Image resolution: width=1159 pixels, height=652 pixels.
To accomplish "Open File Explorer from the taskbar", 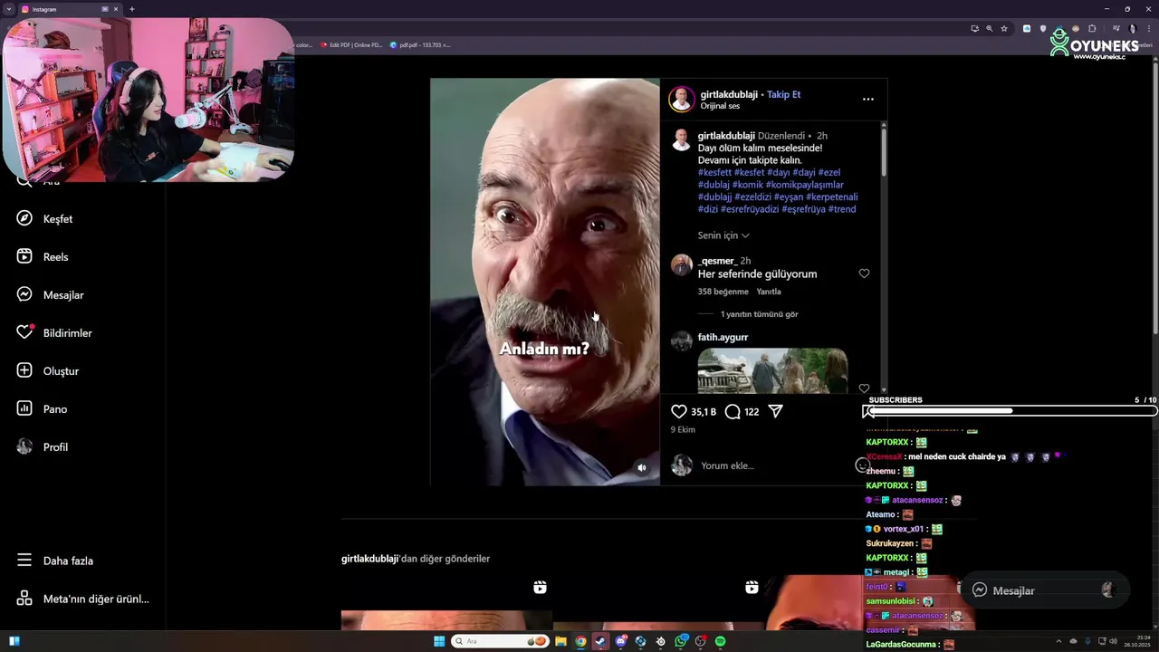I will pyautogui.click(x=560, y=641).
